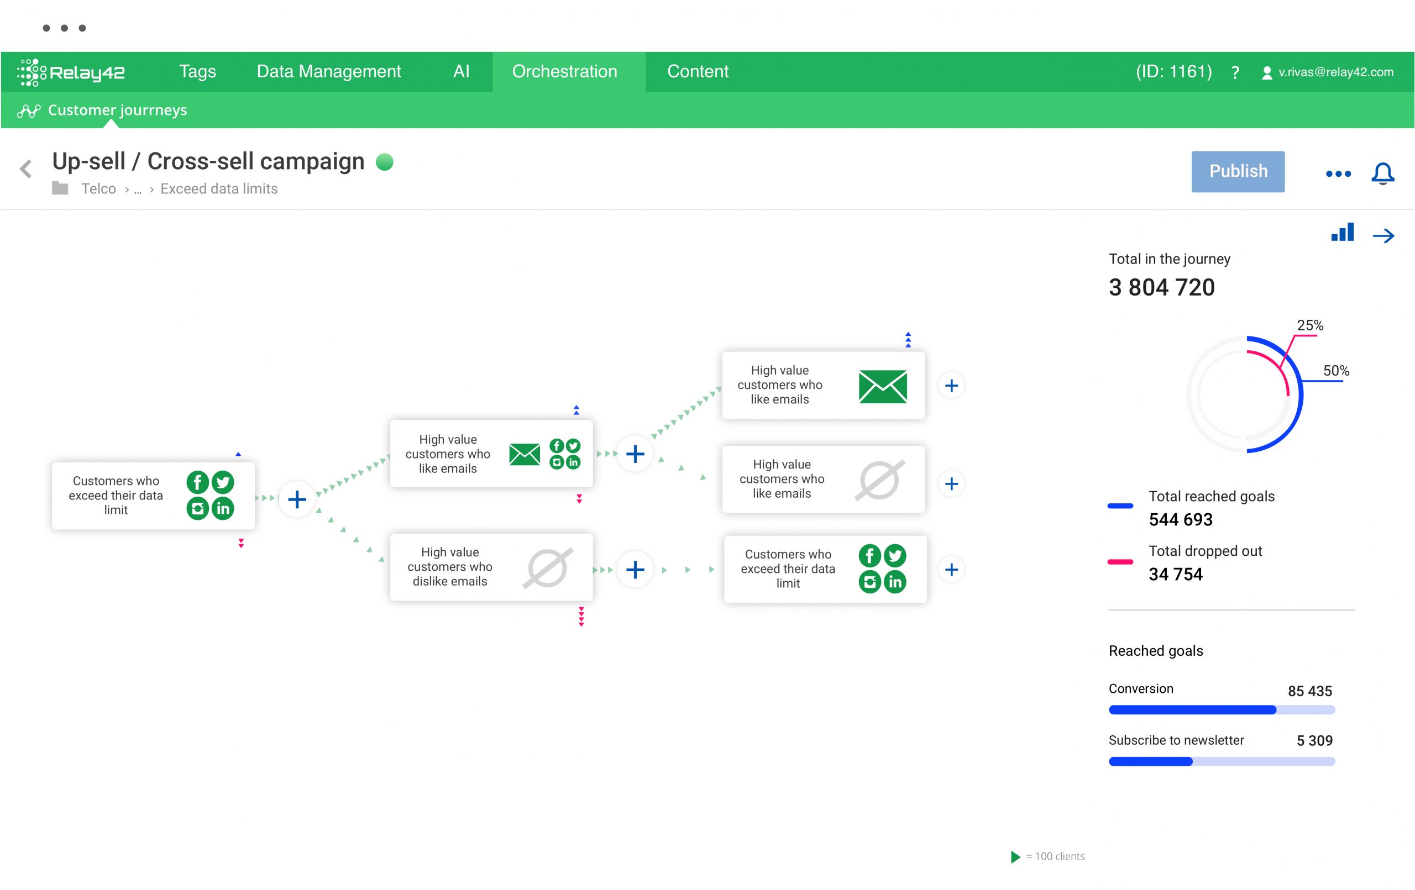Expand the collapsed breadcrumb ellipsis
The width and height of the screenshot is (1415, 890).
click(x=138, y=191)
